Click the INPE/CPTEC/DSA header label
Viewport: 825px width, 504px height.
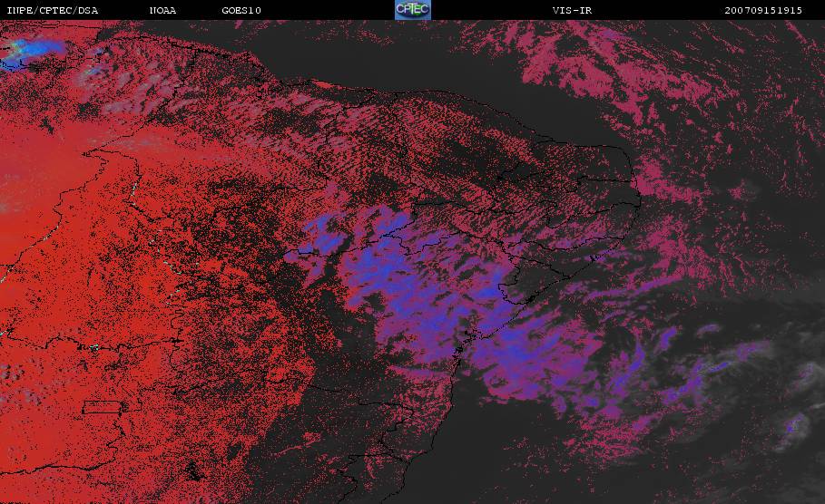(x=52, y=11)
